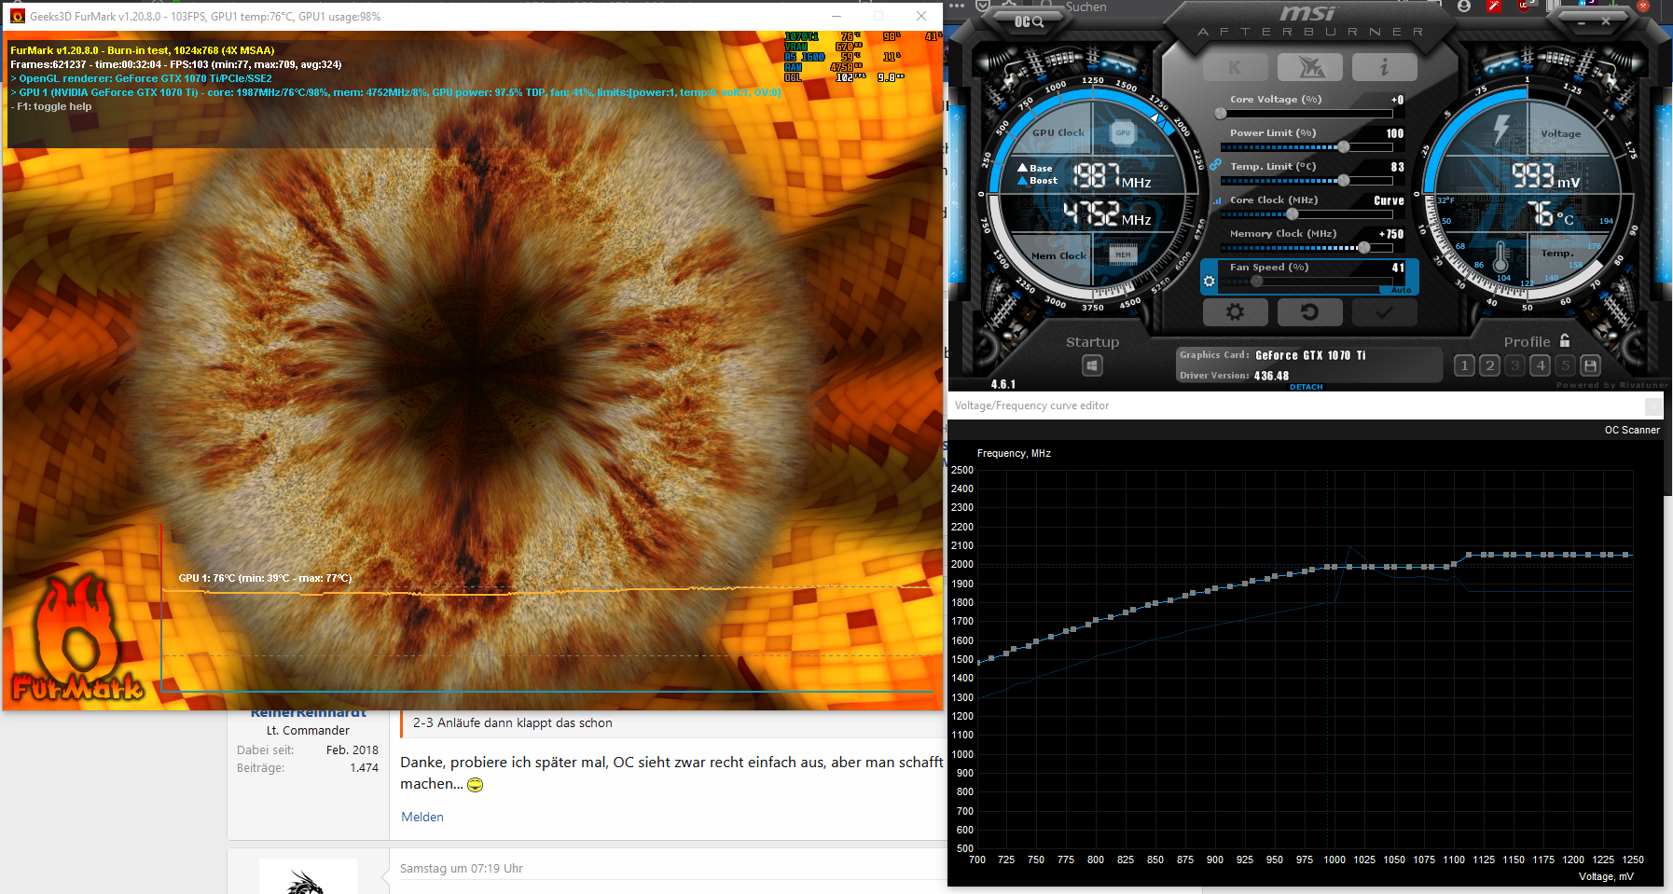Click the Driver Version 436.48 text
The height and width of the screenshot is (894, 1673).
point(1234,376)
